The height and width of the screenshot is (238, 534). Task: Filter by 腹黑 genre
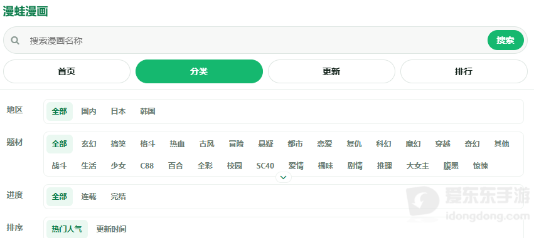(x=451, y=165)
